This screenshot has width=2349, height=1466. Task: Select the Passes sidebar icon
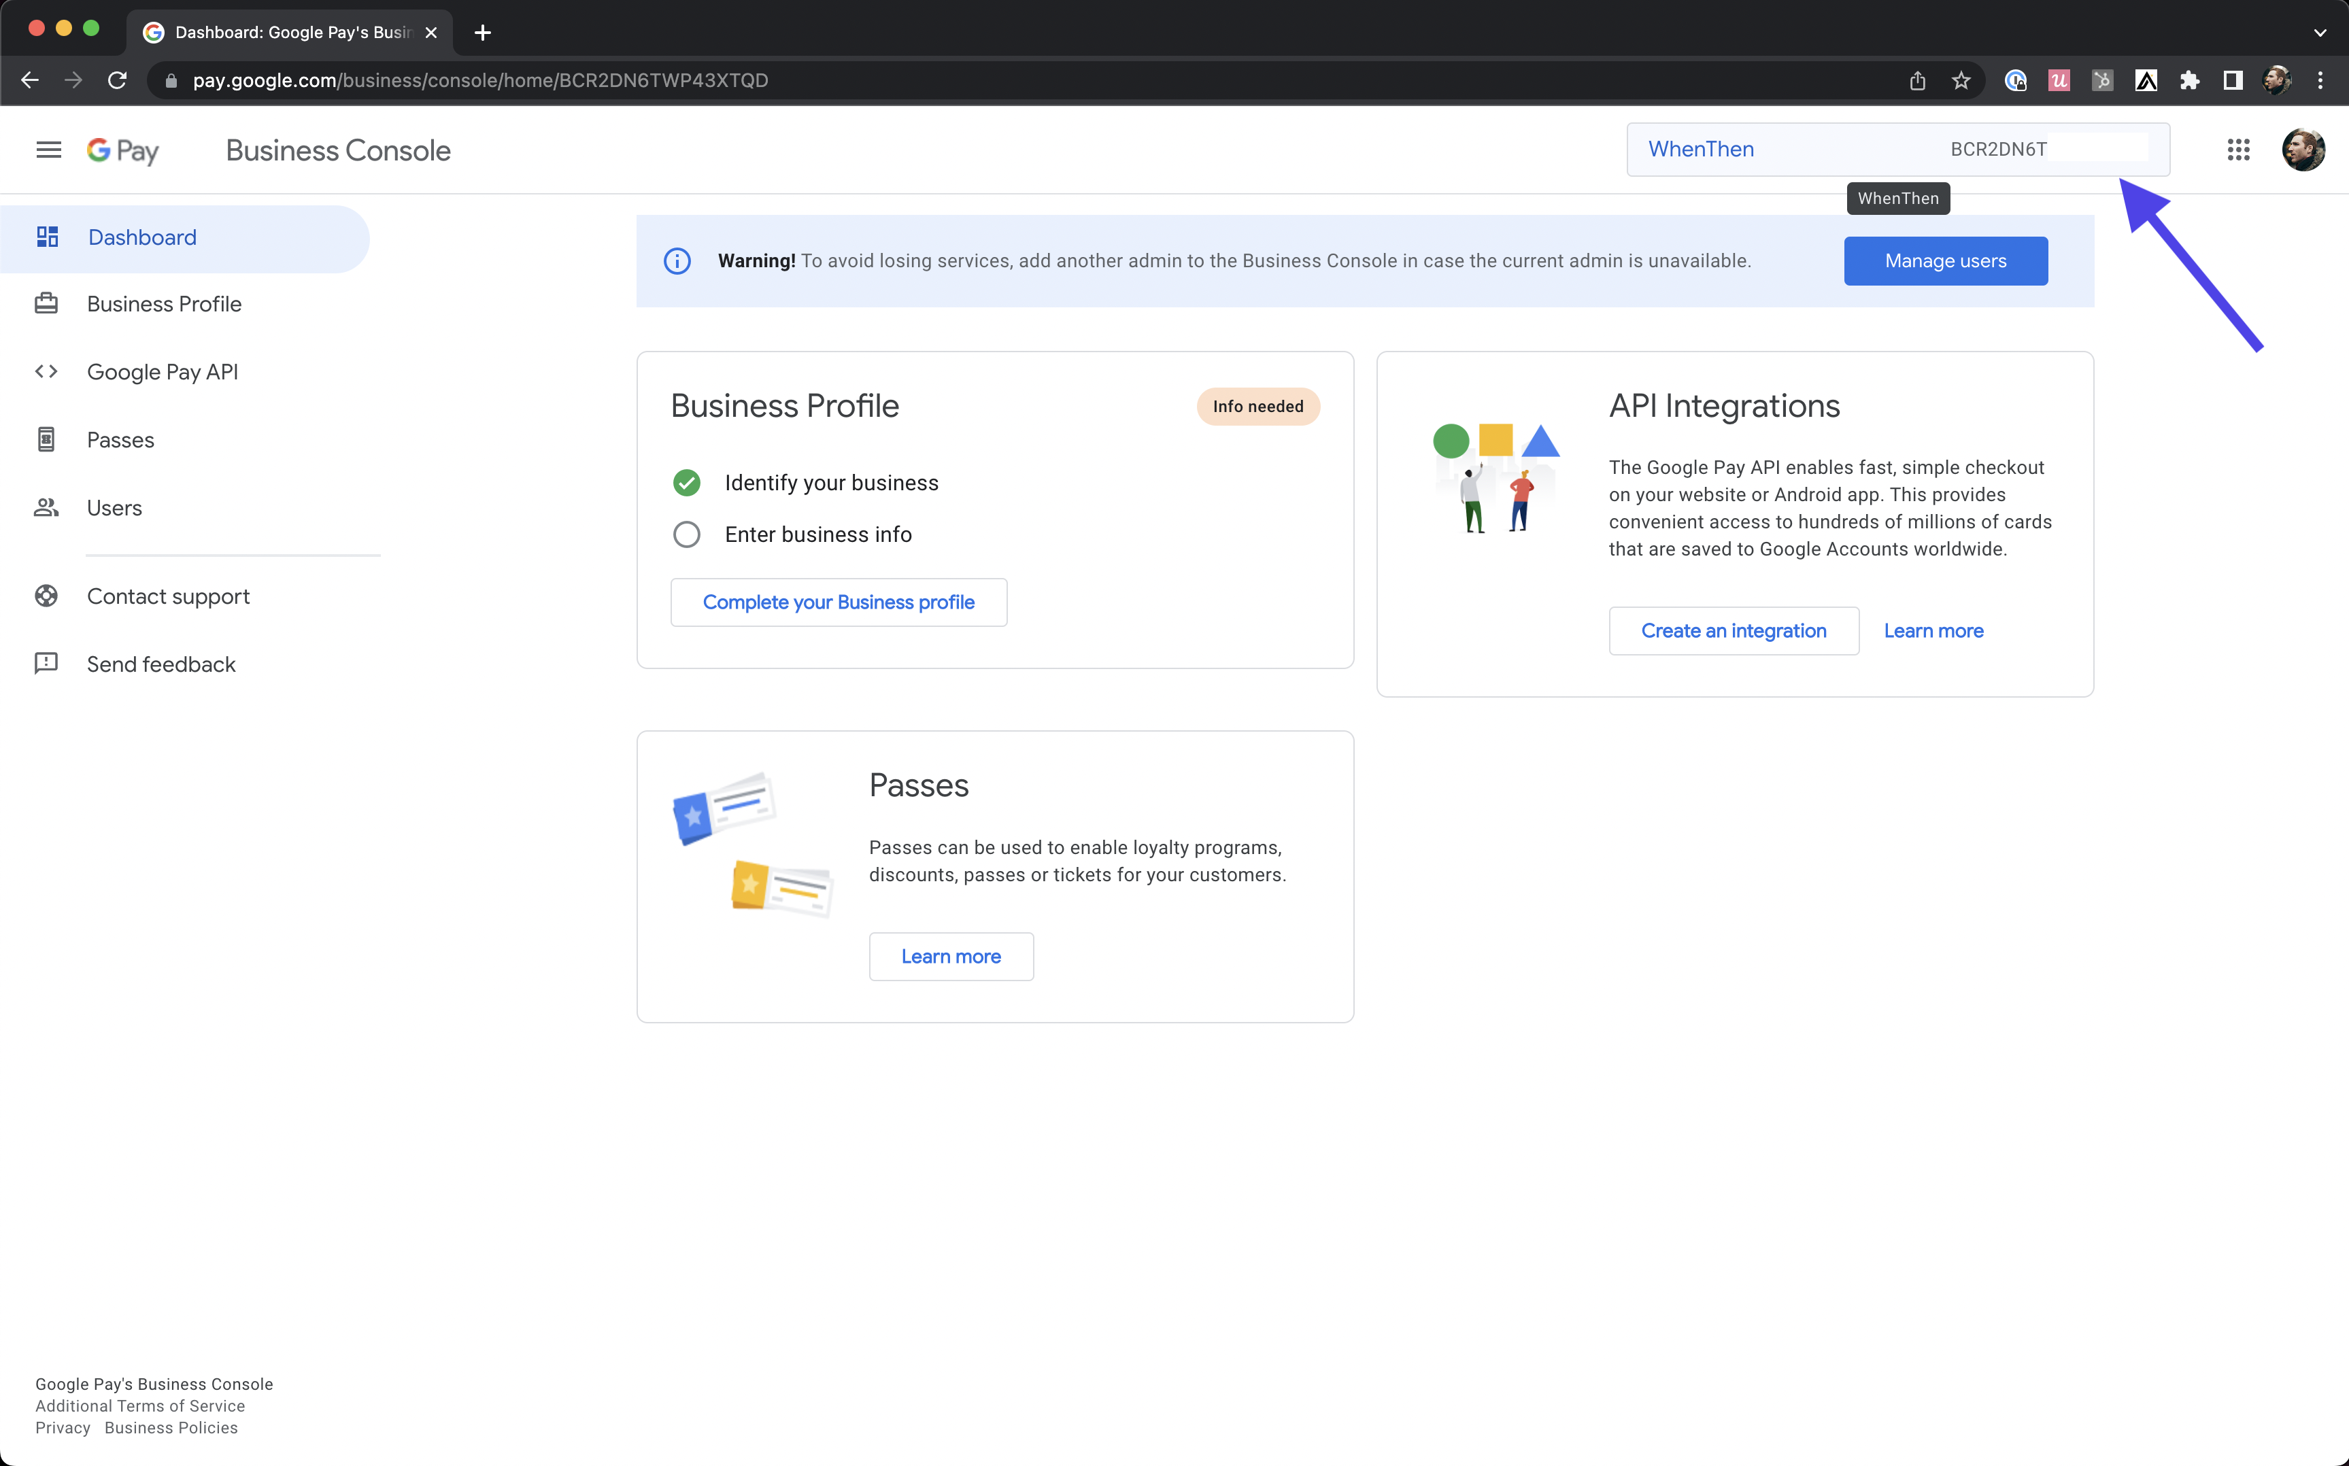pos(46,439)
